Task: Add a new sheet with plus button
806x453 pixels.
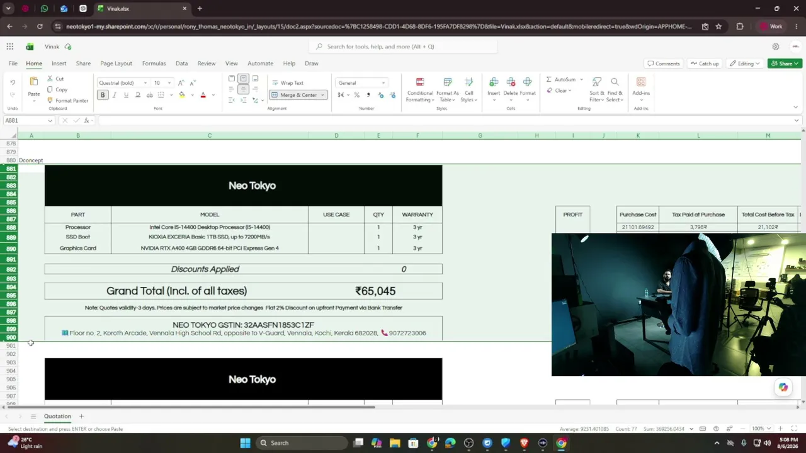Action: (x=81, y=417)
